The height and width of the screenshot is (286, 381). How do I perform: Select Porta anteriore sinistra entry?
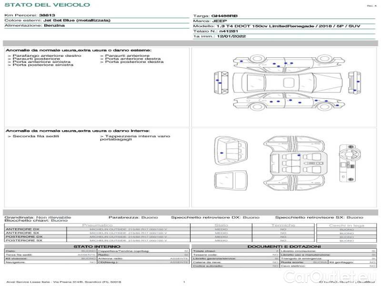coord(40,62)
